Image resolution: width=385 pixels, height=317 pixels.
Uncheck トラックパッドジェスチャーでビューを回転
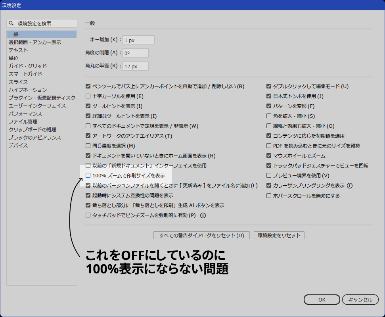pyautogui.click(x=269, y=165)
